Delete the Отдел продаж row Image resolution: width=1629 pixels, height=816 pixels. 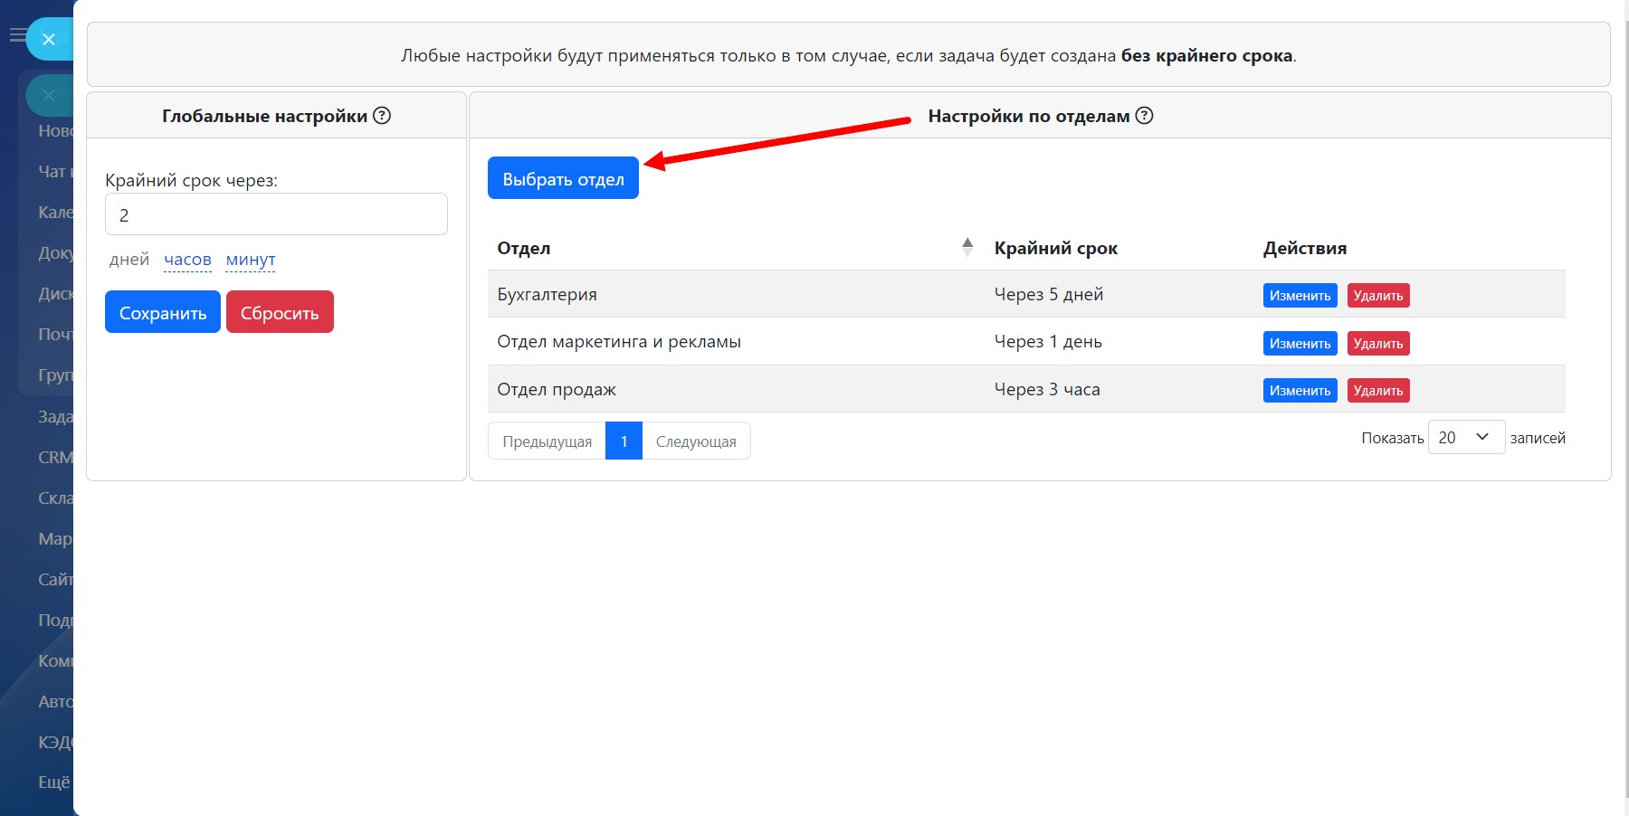tap(1377, 391)
